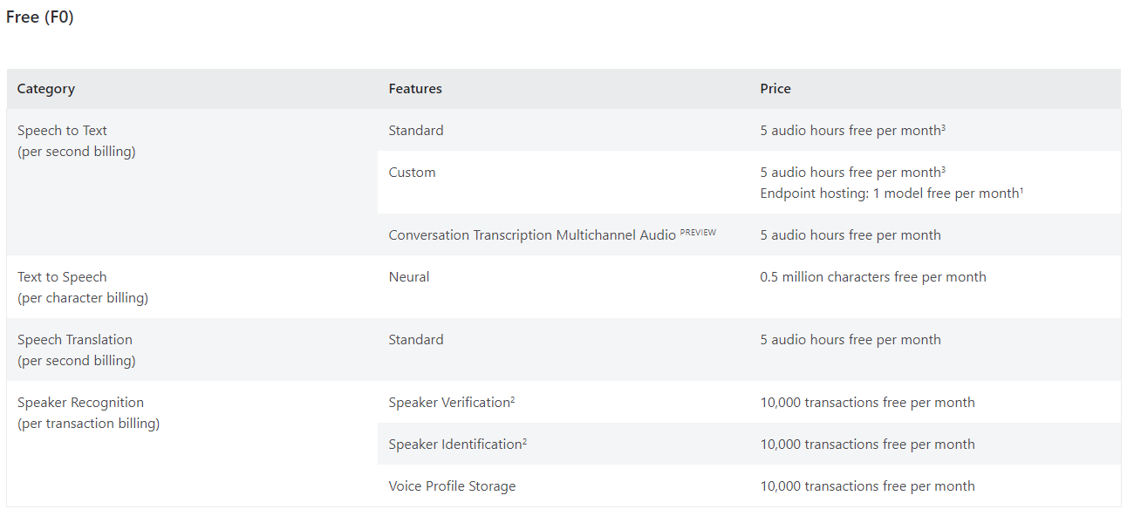
Task: Open footnote 2 beside Speaker Verification
Action: (x=513, y=399)
